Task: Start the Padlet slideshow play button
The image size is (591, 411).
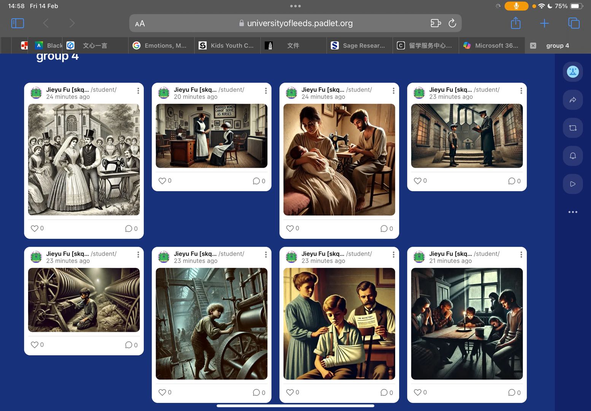Action: coord(572,184)
